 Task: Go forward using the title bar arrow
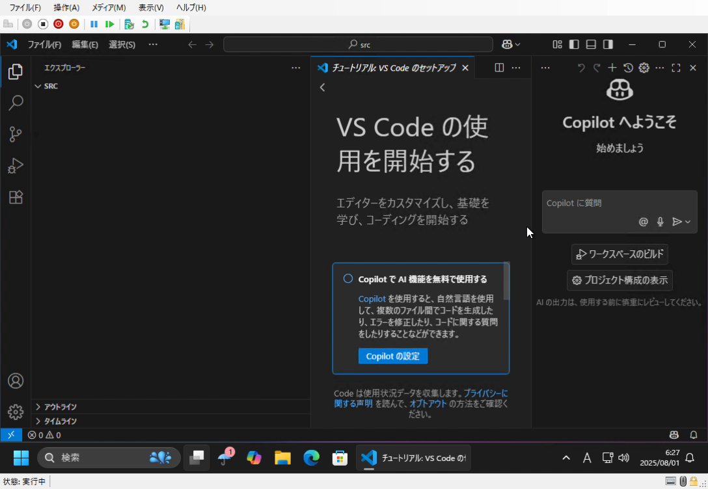coord(209,44)
